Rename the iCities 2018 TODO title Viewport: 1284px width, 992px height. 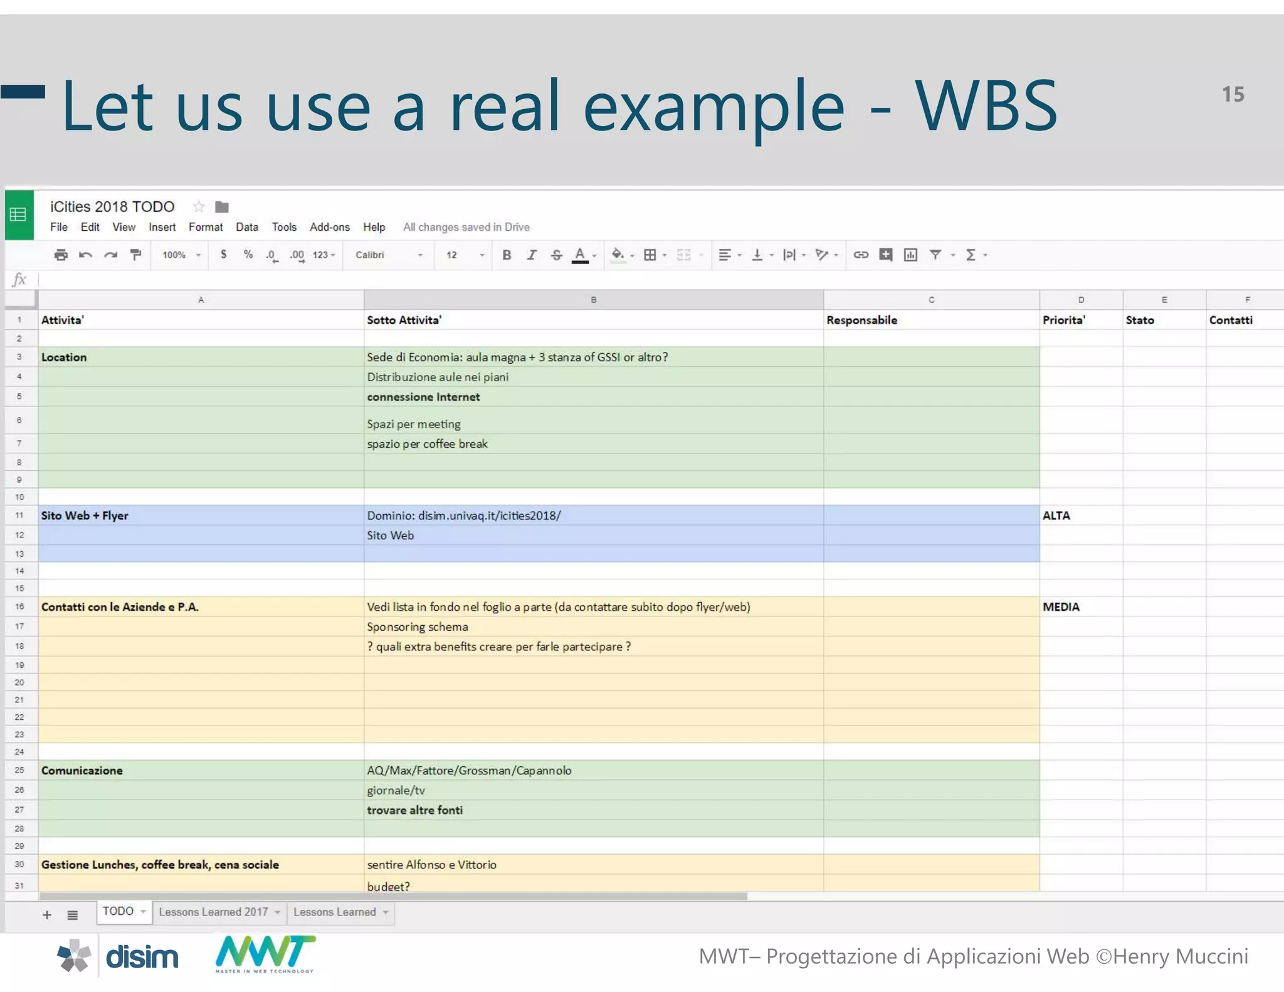pyautogui.click(x=112, y=206)
